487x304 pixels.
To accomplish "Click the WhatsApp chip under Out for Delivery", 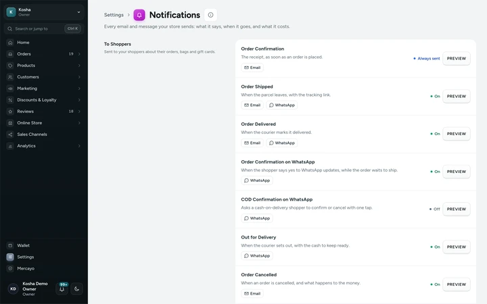I will [x=257, y=256].
